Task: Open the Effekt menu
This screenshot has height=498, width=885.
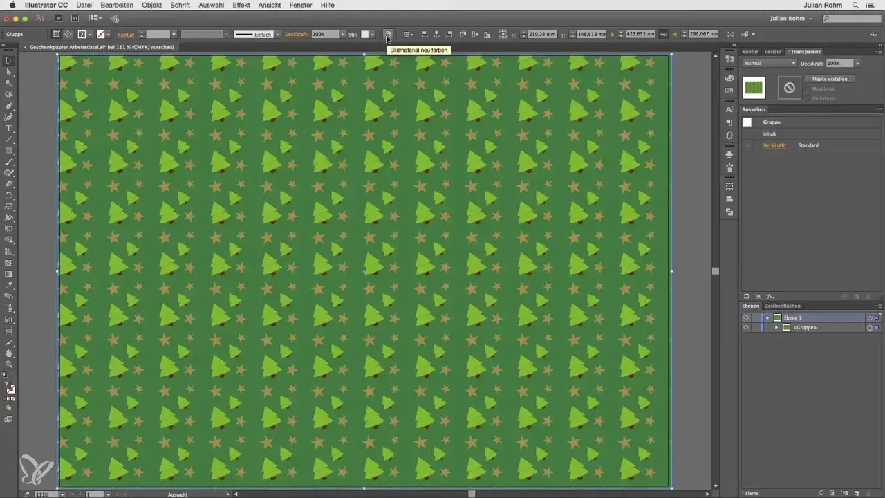Action: pyautogui.click(x=241, y=5)
